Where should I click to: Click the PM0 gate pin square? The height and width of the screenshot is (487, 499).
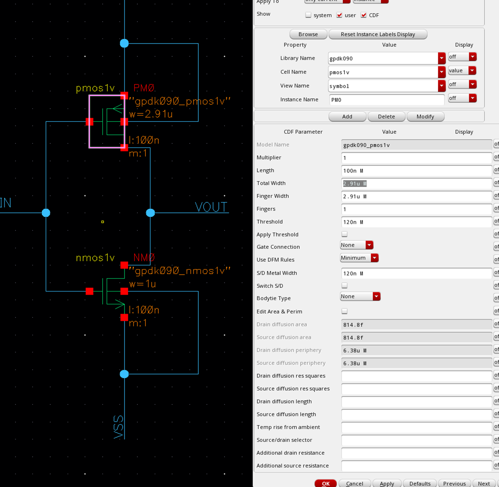(x=89, y=121)
